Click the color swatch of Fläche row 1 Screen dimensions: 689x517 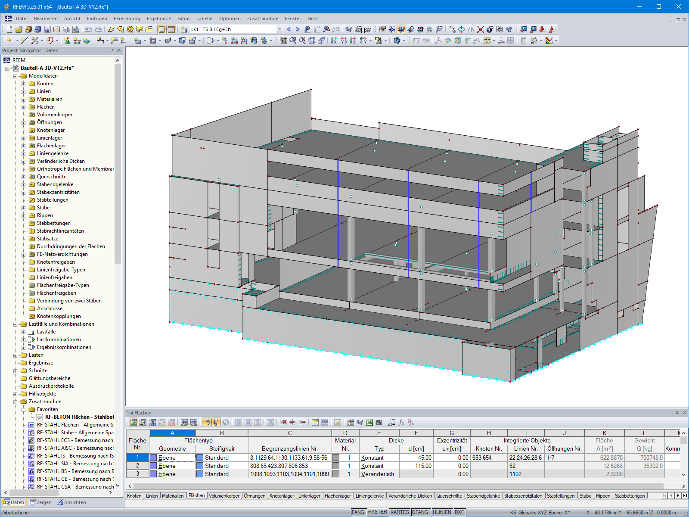click(154, 458)
